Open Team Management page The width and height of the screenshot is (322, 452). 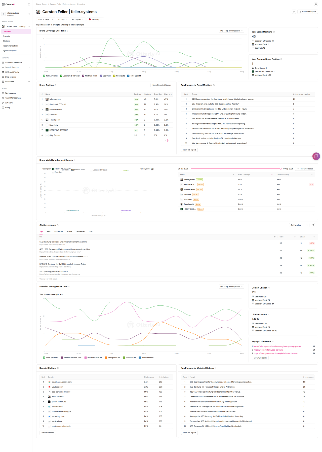point(13,98)
